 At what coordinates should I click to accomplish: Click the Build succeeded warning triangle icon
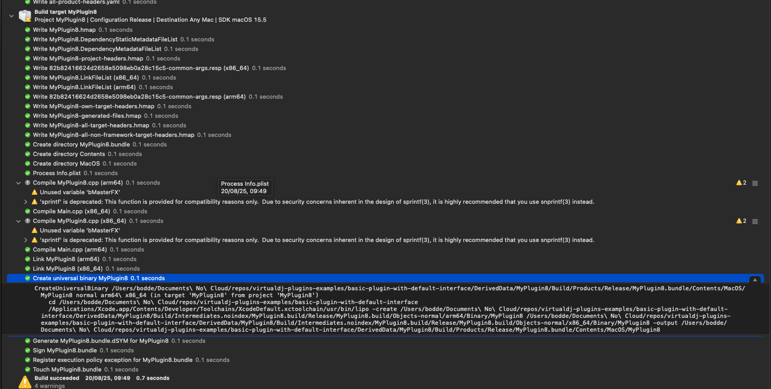[25, 382]
